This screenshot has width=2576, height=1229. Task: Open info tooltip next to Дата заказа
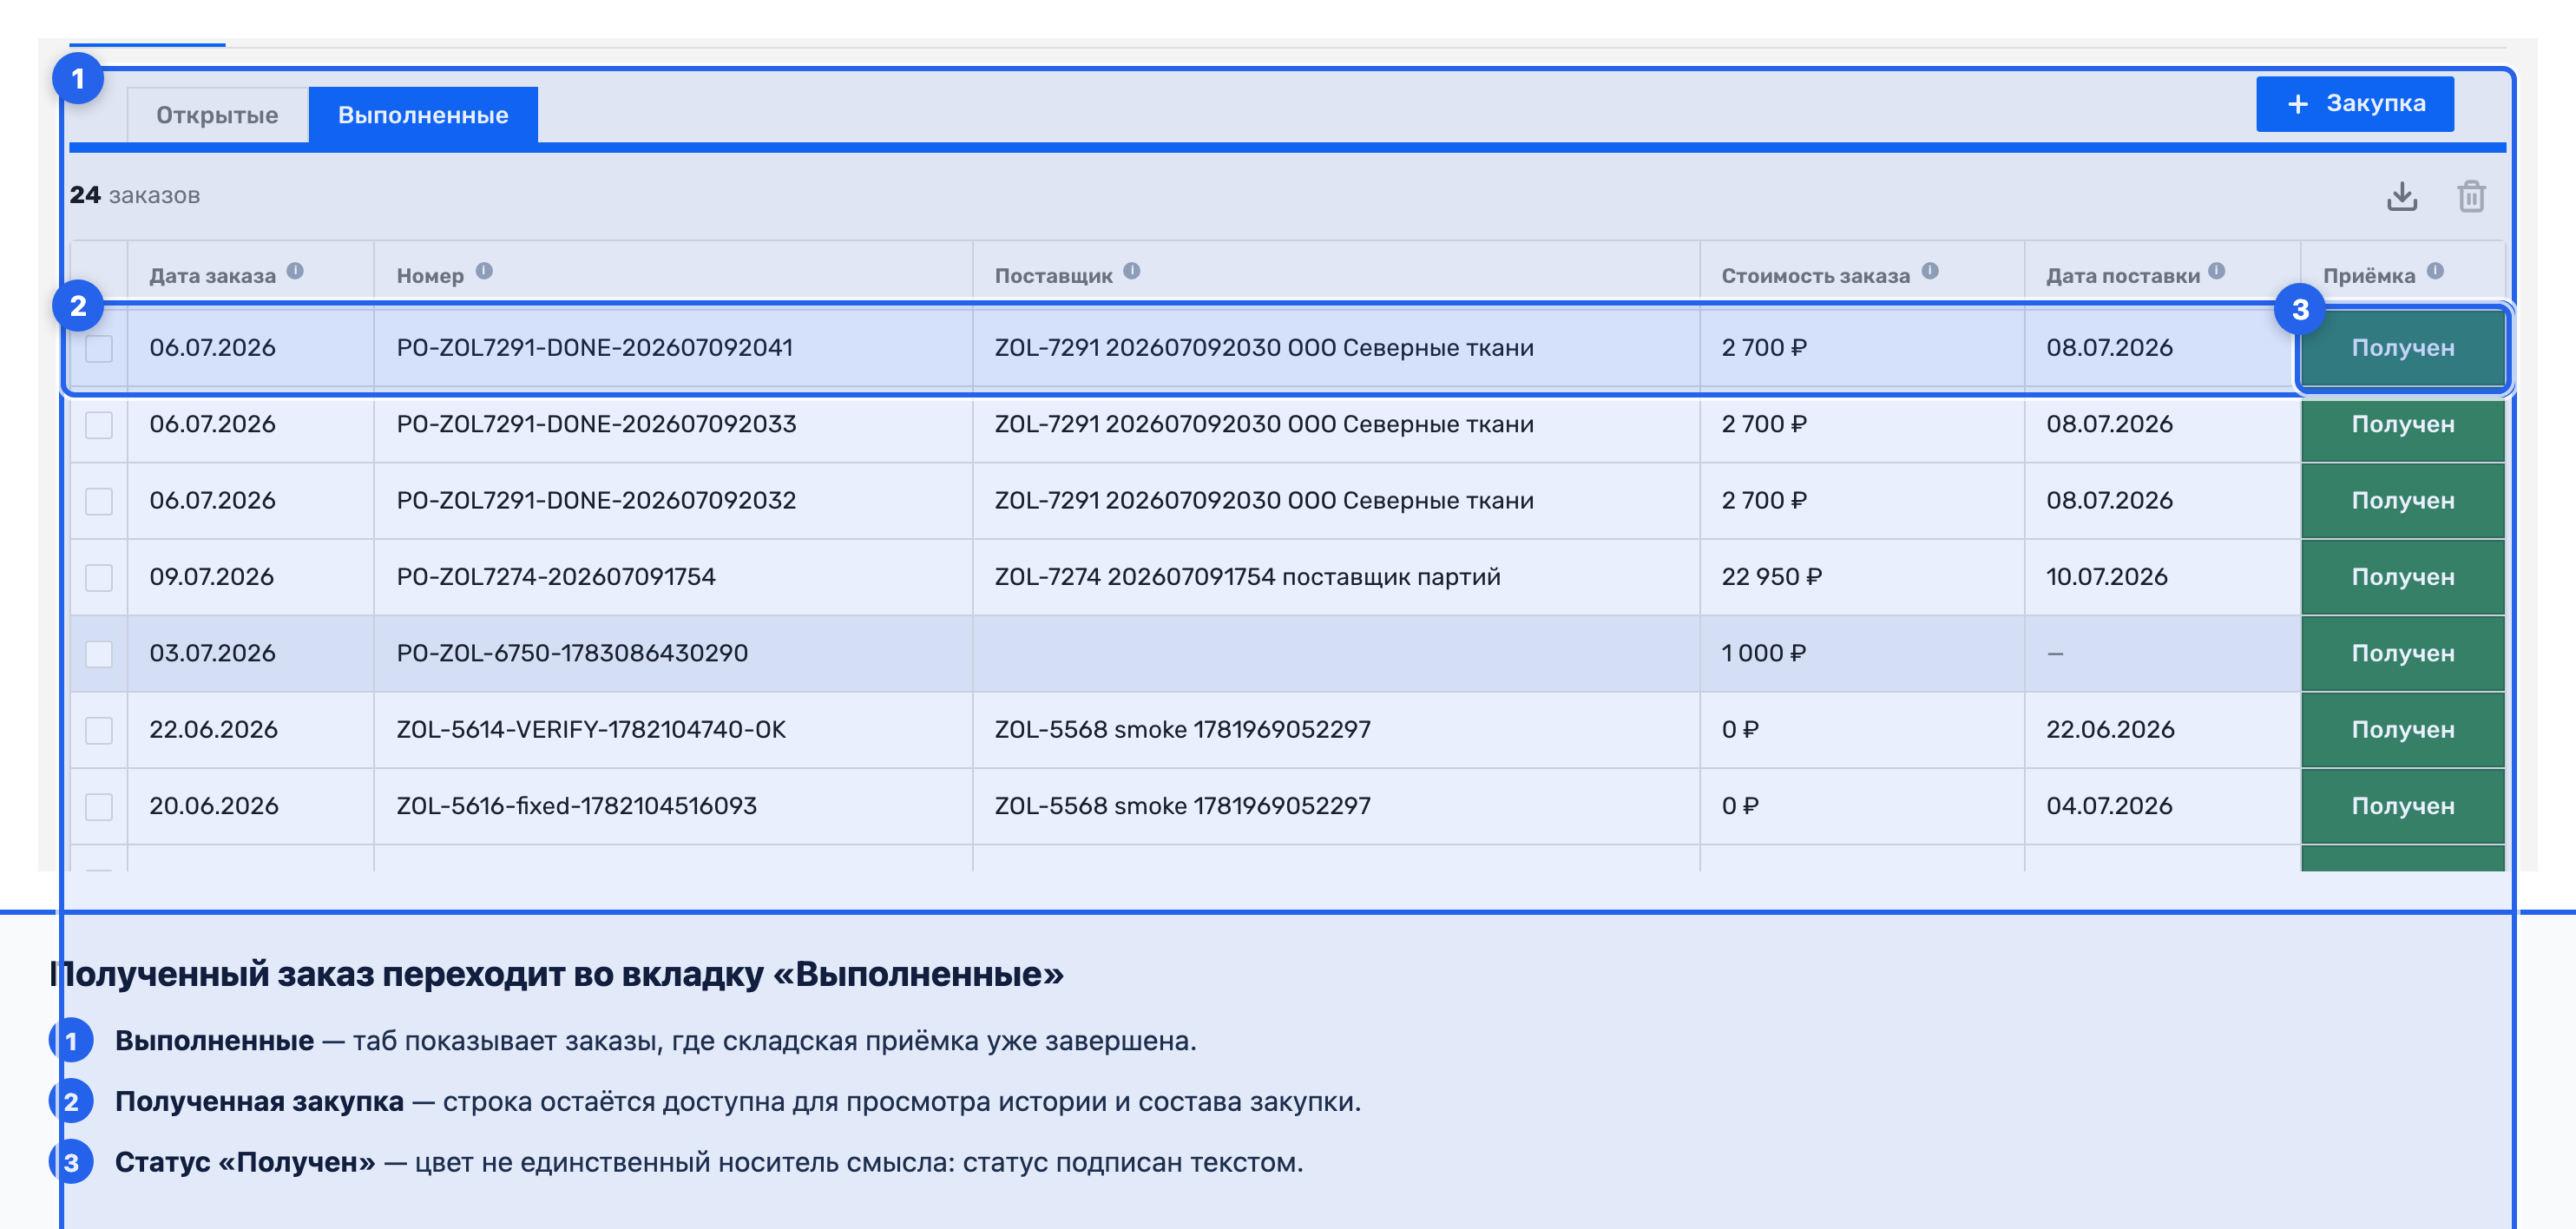[x=295, y=271]
